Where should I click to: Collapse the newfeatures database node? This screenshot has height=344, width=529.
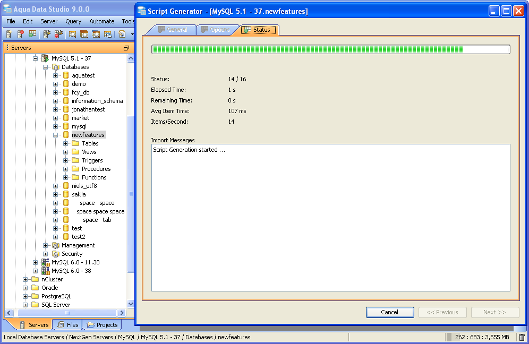pyautogui.click(x=56, y=135)
